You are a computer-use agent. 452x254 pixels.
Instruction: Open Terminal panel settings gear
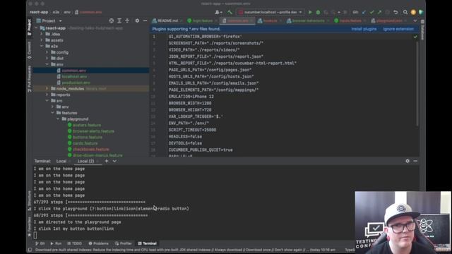tap(408, 161)
